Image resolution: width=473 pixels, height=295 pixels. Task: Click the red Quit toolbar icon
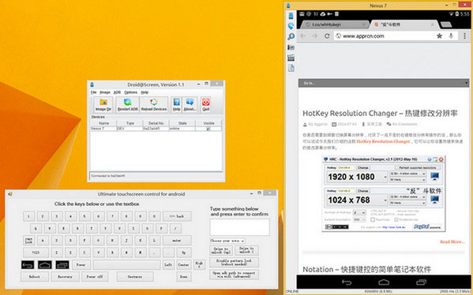(x=206, y=105)
